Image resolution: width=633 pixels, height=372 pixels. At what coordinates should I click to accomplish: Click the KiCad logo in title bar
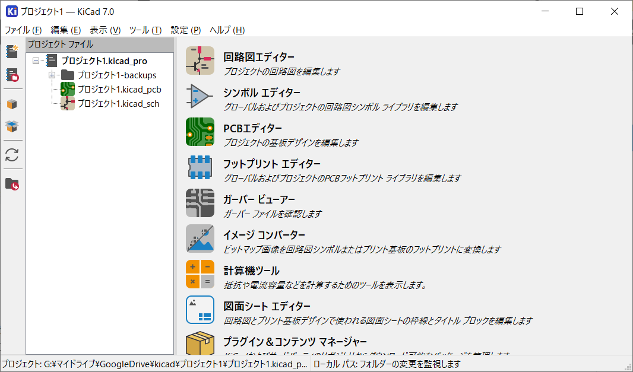click(12, 11)
